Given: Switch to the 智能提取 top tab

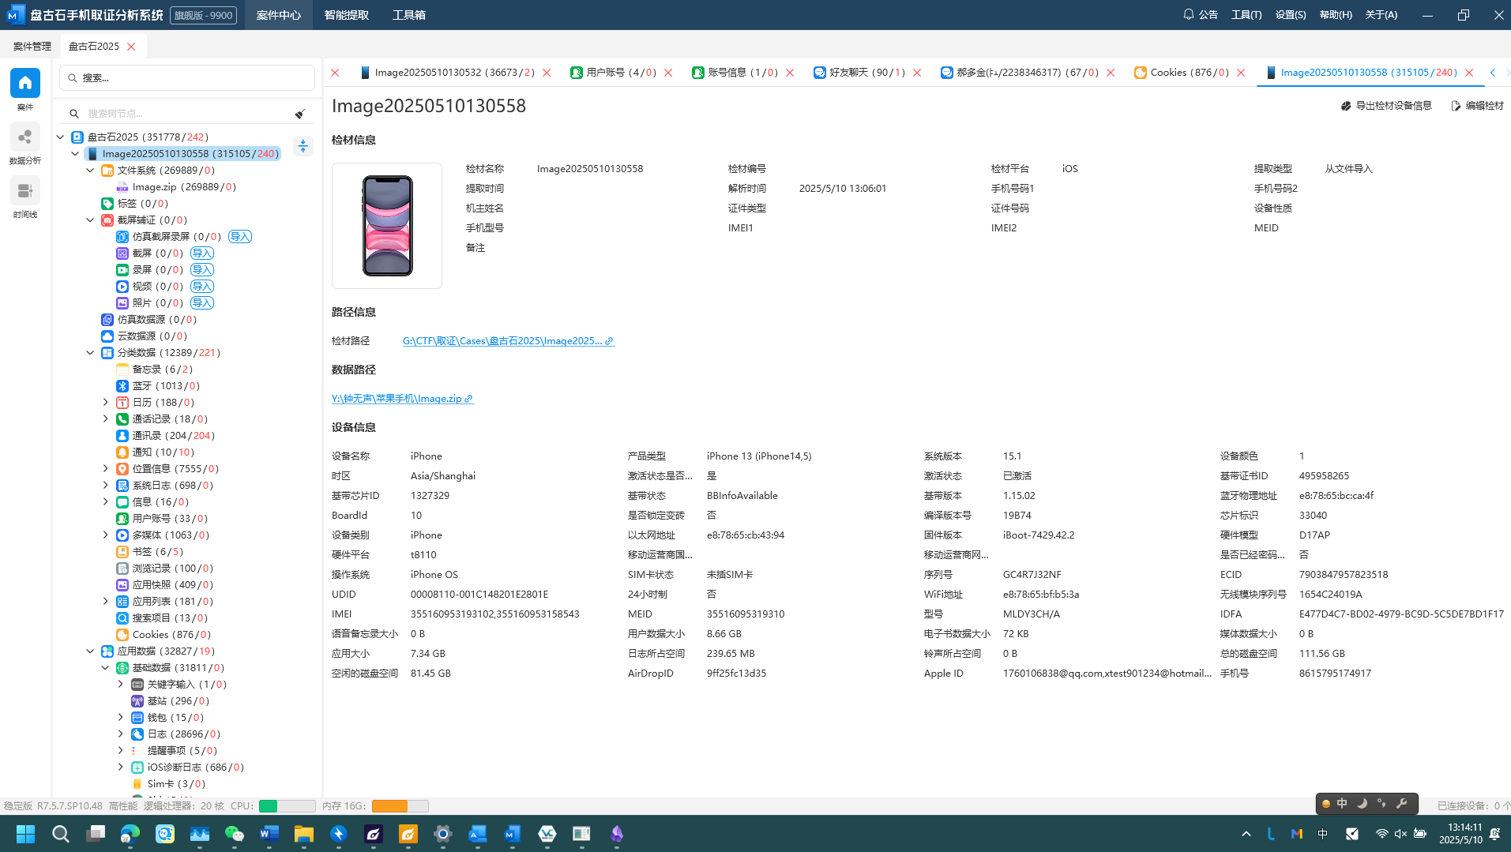Looking at the screenshot, I should point(347,15).
